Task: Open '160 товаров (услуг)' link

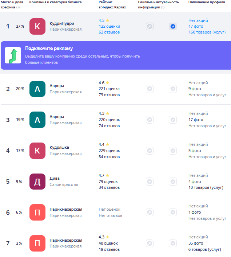Action: (207, 32)
